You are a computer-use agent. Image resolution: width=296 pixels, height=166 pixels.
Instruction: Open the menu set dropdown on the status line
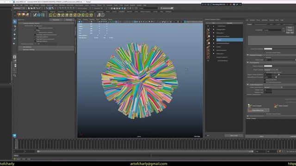pos(19,8)
